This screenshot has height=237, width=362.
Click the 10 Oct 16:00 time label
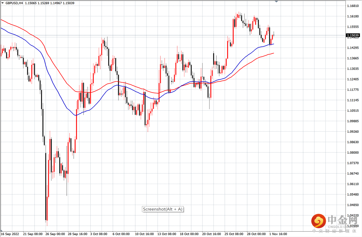tap(145, 234)
